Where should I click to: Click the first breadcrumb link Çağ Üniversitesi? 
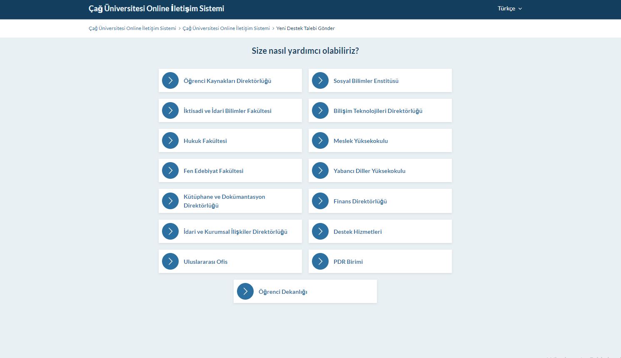132,28
